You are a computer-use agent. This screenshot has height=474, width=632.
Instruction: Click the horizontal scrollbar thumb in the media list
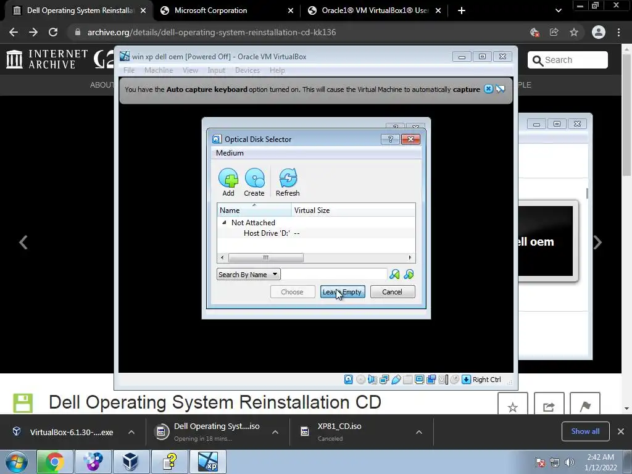coord(265,257)
